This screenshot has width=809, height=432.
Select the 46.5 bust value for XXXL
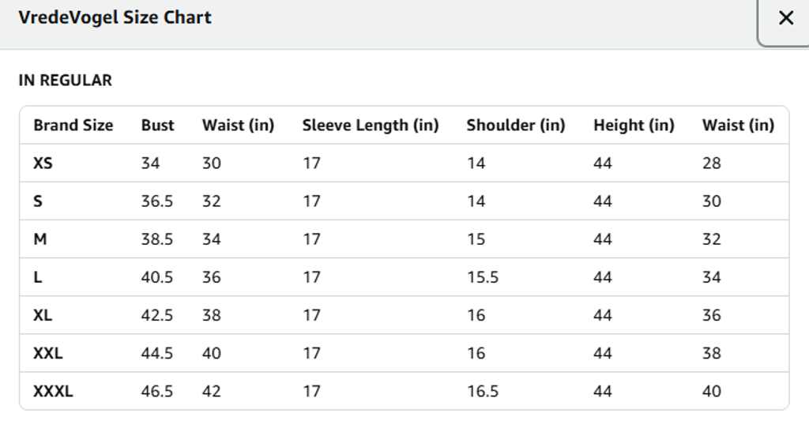(156, 391)
